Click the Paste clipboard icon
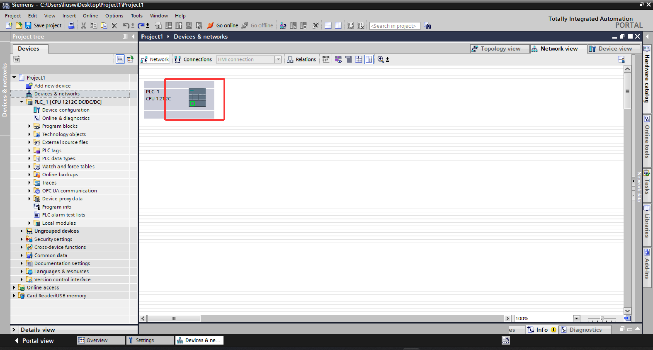The image size is (653, 350). click(104, 25)
